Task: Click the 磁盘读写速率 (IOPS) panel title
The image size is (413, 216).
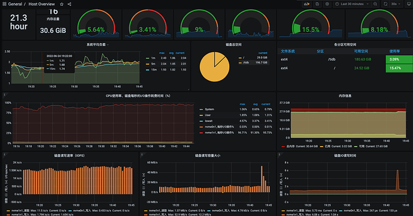Action: tap(69, 156)
